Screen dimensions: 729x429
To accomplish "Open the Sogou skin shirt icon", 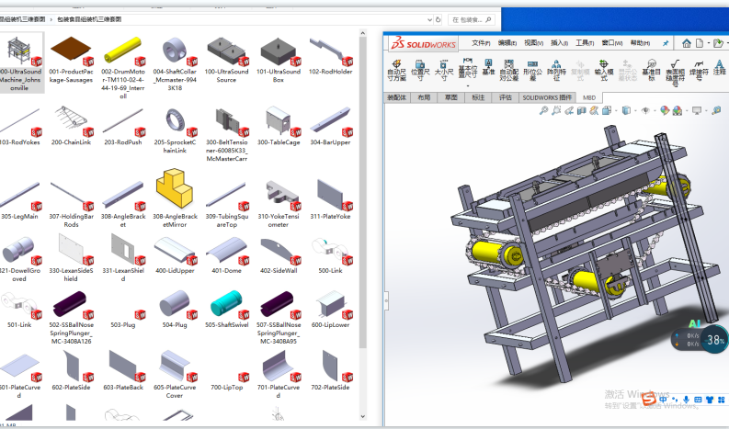I will [x=710, y=400].
